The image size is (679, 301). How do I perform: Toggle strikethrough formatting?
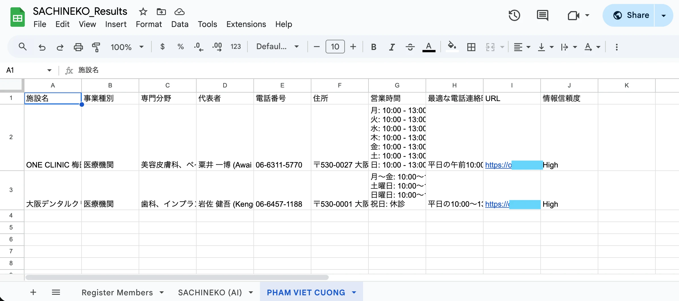click(410, 47)
